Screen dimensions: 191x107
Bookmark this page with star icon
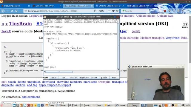[x=117, y=11]
